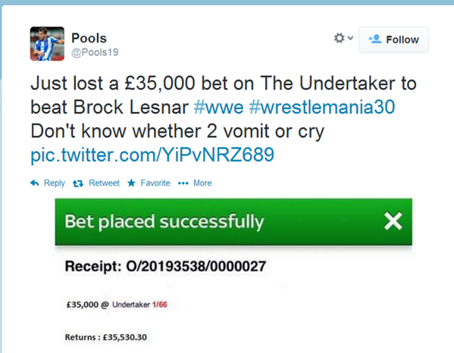Open the #wwe hashtag link
Image resolution: width=454 pixels, height=353 pixels.
point(218,108)
